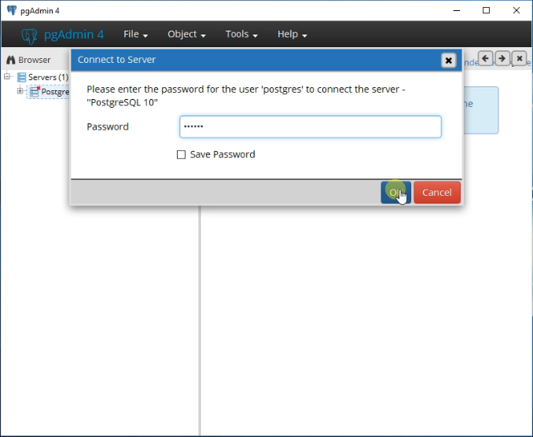This screenshot has height=437, width=533.
Task: Select the Browser panel tab
Action: 28,61
